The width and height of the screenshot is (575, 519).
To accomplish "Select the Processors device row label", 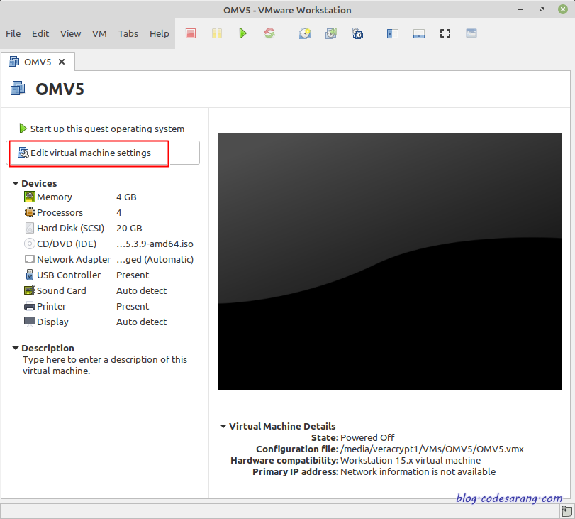I will click(60, 213).
